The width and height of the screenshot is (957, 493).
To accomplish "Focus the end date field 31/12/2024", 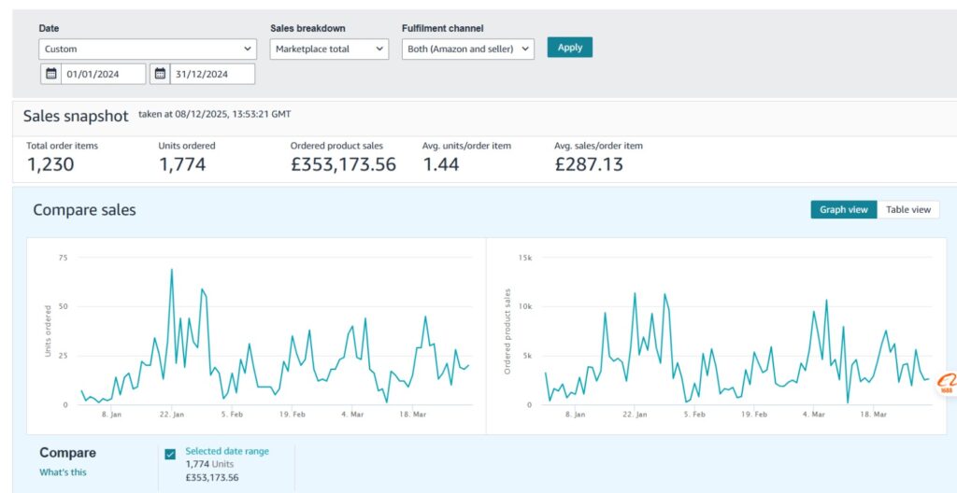I will pyautogui.click(x=211, y=74).
